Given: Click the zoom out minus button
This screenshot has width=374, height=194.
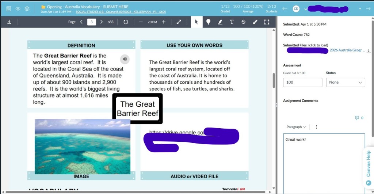Looking at the screenshot, I should tap(141, 22).
